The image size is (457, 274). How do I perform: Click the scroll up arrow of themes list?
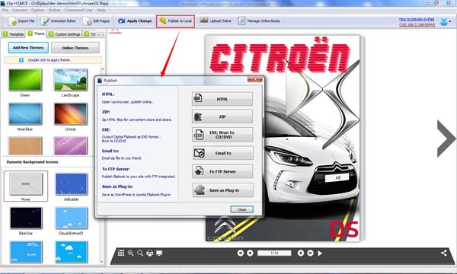pos(102,69)
